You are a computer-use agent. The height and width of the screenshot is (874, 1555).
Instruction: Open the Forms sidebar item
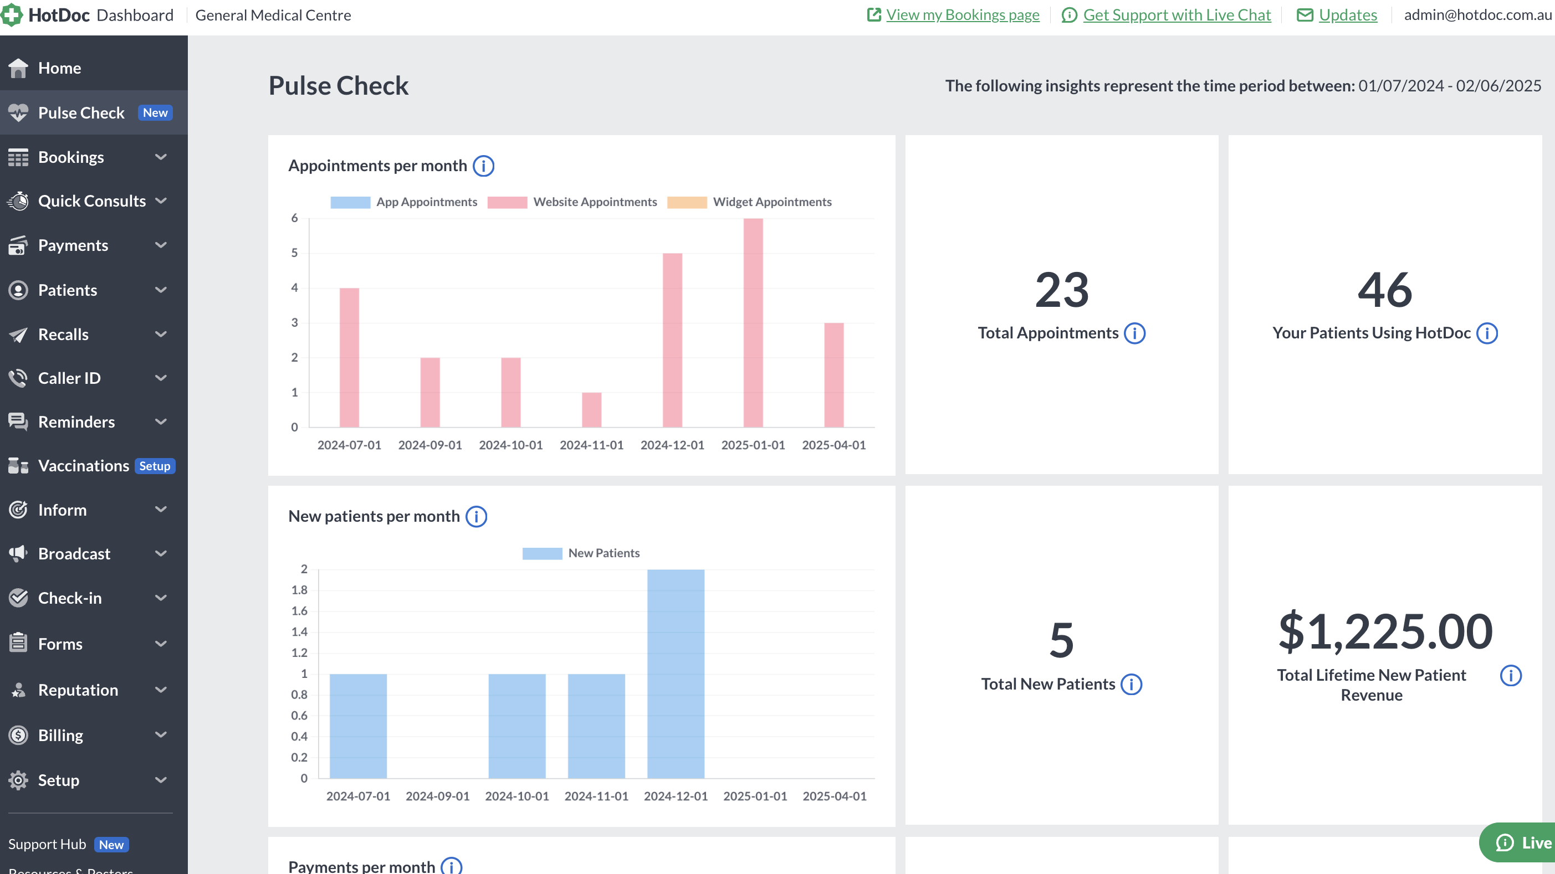tap(94, 644)
